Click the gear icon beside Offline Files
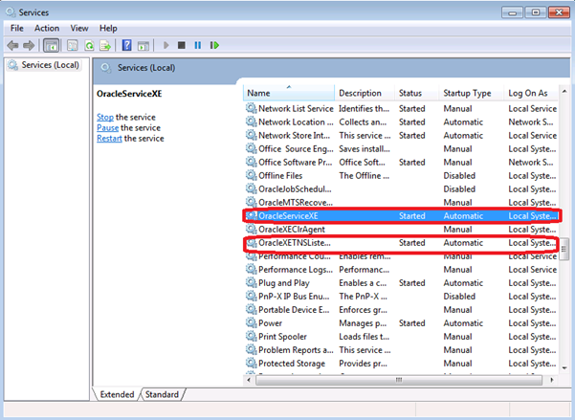This screenshot has width=575, height=420. coord(252,175)
